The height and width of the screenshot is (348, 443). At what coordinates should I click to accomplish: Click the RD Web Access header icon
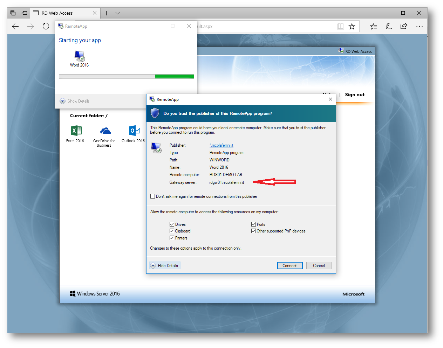(341, 51)
